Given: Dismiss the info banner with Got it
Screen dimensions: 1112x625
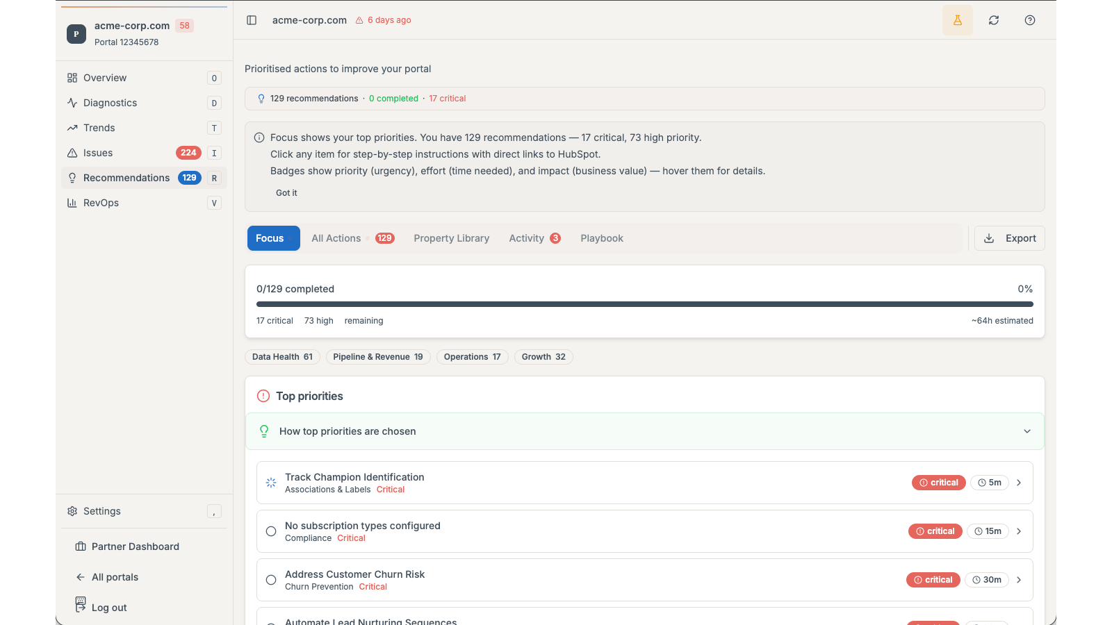Looking at the screenshot, I should click(x=286, y=193).
